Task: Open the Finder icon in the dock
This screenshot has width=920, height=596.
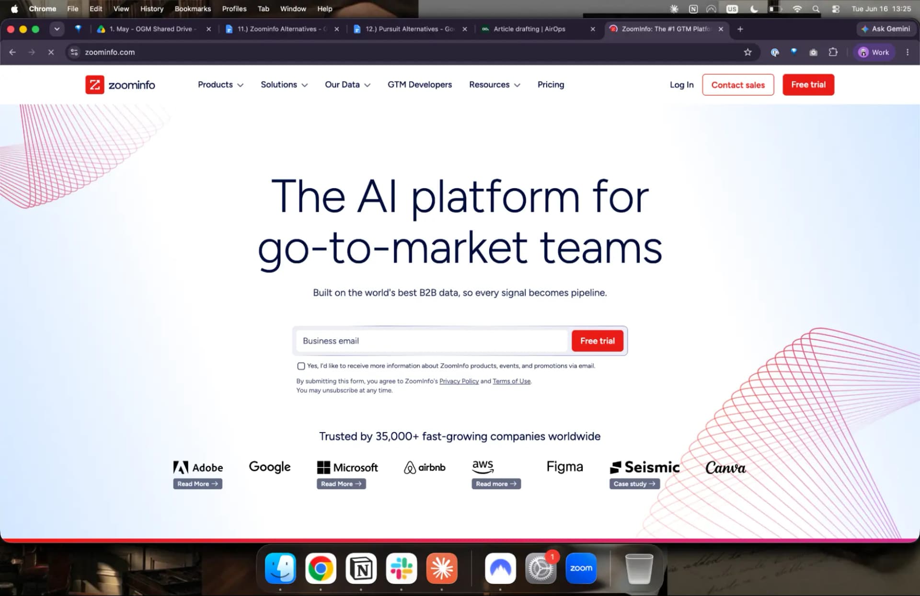Action: (x=280, y=568)
